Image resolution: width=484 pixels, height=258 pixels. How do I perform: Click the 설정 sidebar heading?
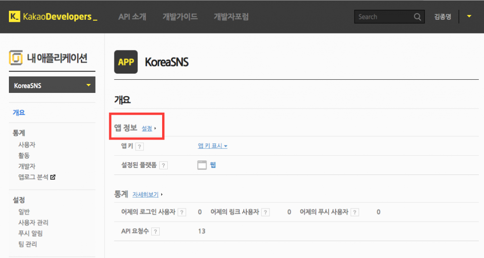[x=19, y=200]
